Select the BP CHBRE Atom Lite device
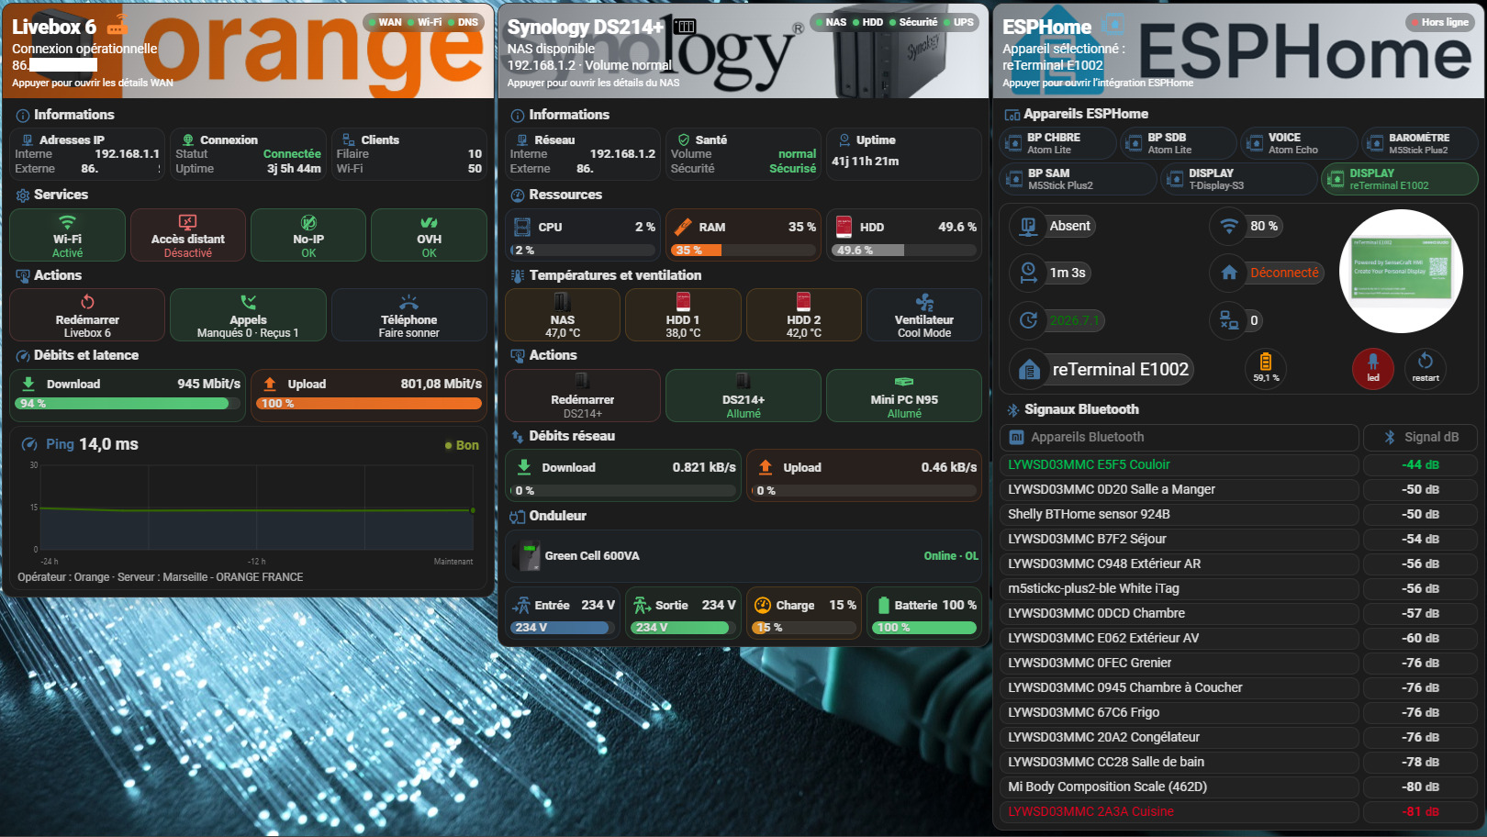The image size is (1487, 837). (1057, 143)
